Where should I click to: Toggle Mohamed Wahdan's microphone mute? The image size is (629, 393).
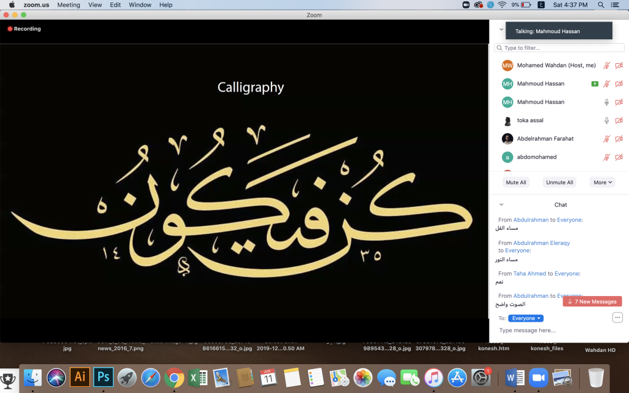click(606, 65)
